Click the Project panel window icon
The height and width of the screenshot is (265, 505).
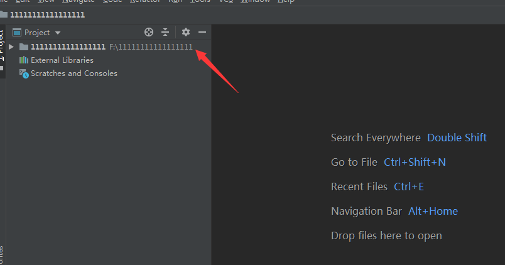click(17, 33)
